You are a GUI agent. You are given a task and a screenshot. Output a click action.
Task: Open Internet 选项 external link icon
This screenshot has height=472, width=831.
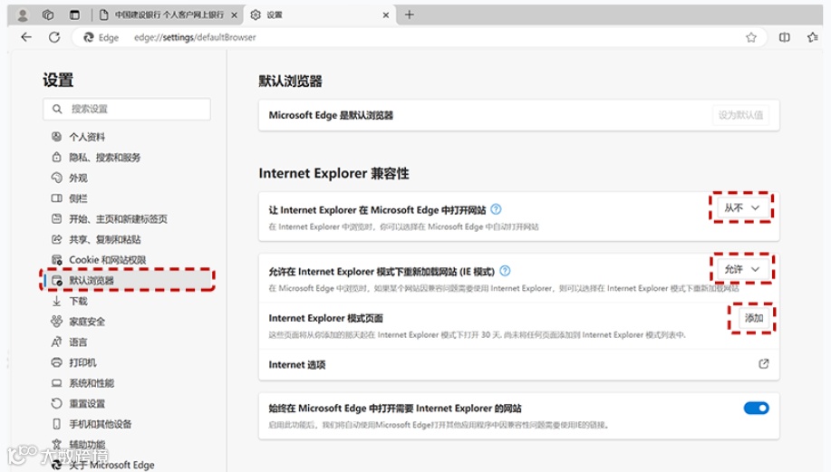tap(764, 364)
